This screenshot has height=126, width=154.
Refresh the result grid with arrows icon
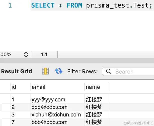point(58,71)
